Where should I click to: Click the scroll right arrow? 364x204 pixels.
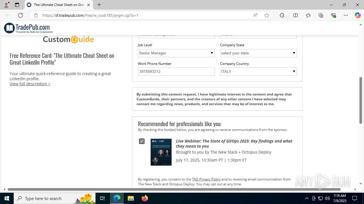(355, 189)
